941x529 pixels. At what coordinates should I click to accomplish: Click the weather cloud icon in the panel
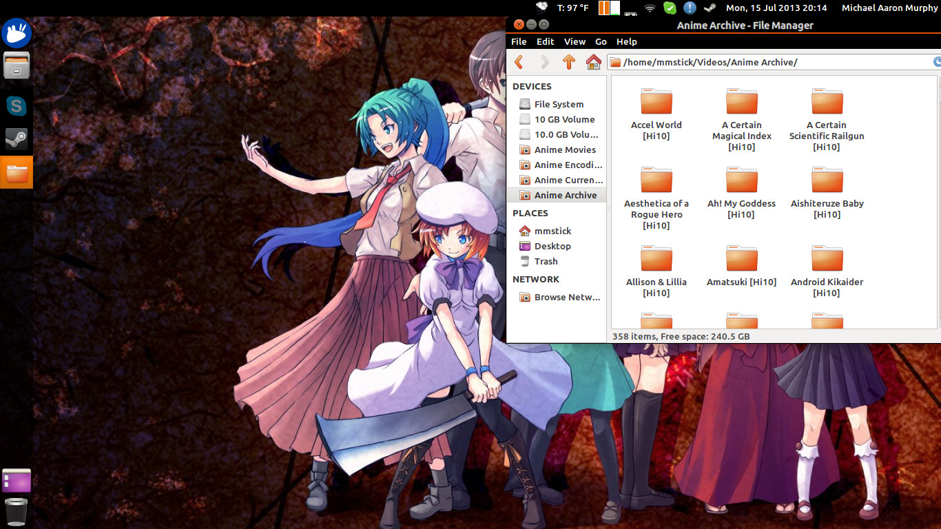click(x=543, y=8)
